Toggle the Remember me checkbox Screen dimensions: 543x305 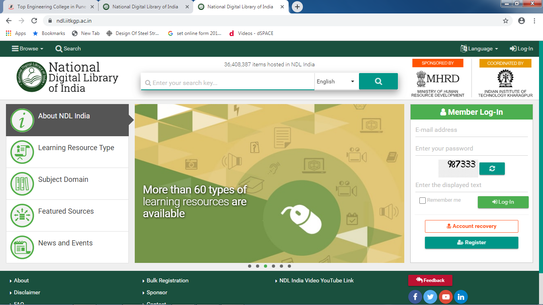pyautogui.click(x=423, y=201)
